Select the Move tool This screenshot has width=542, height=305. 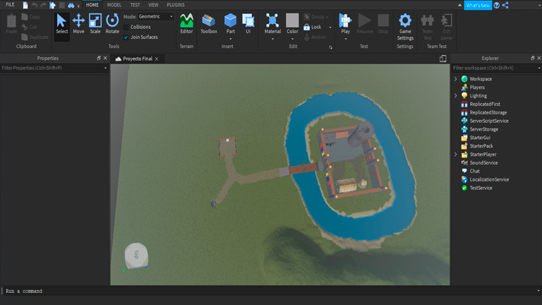click(x=78, y=23)
